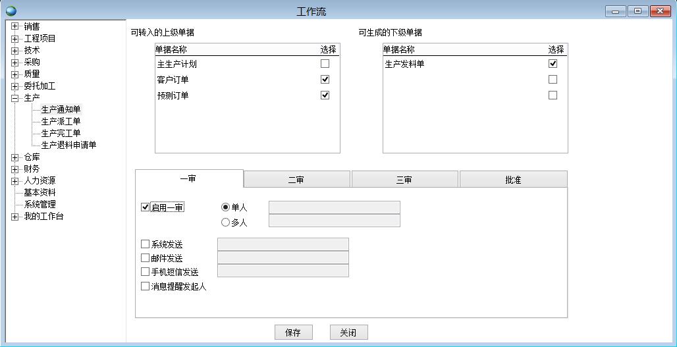The height and width of the screenshot is (347, 677).
Task: Select 系统管理 in the sidebar tree
Action: click(x=40, y=205)
